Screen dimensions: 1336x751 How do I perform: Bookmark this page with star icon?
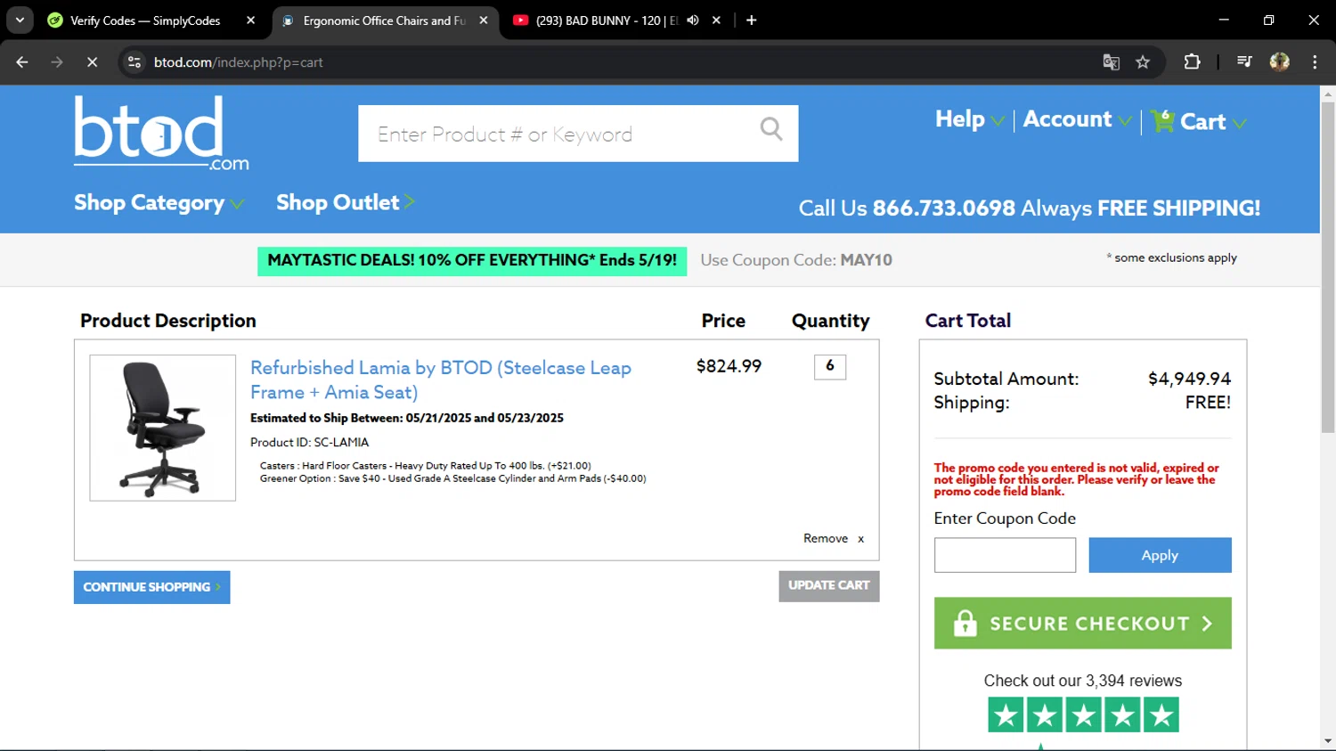pos(1143,62)
